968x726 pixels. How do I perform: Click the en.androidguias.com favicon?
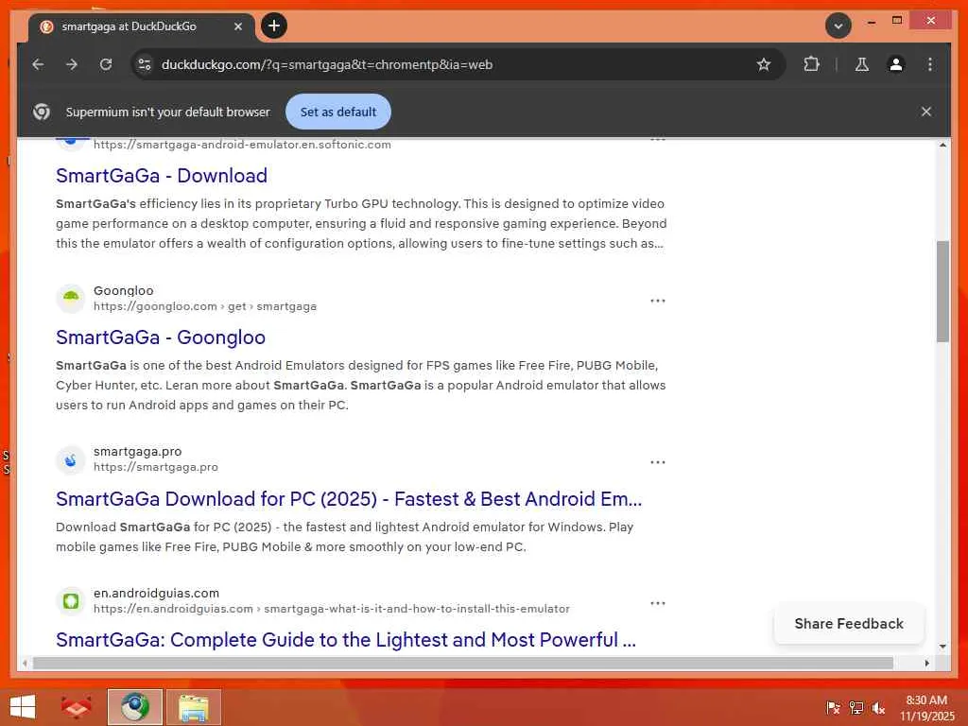71,600
